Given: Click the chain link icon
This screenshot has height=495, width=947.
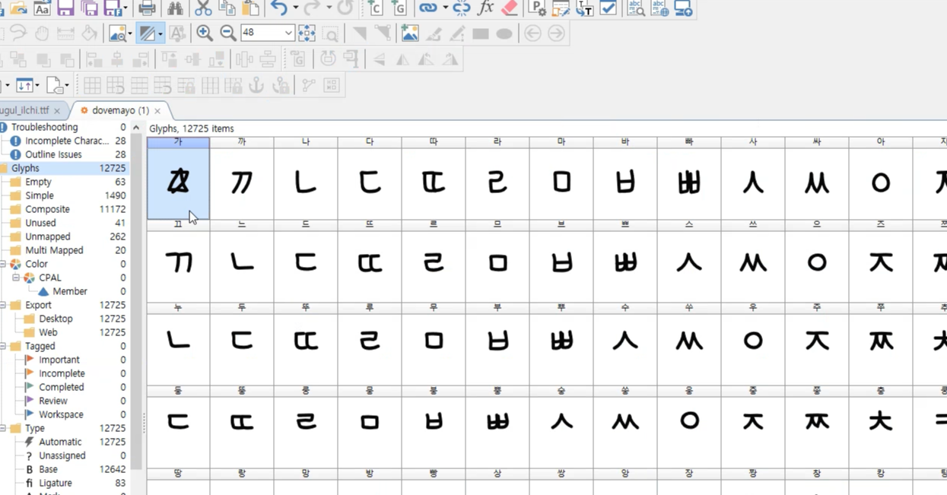Looking at the screenshot, I should click(427, 8).
